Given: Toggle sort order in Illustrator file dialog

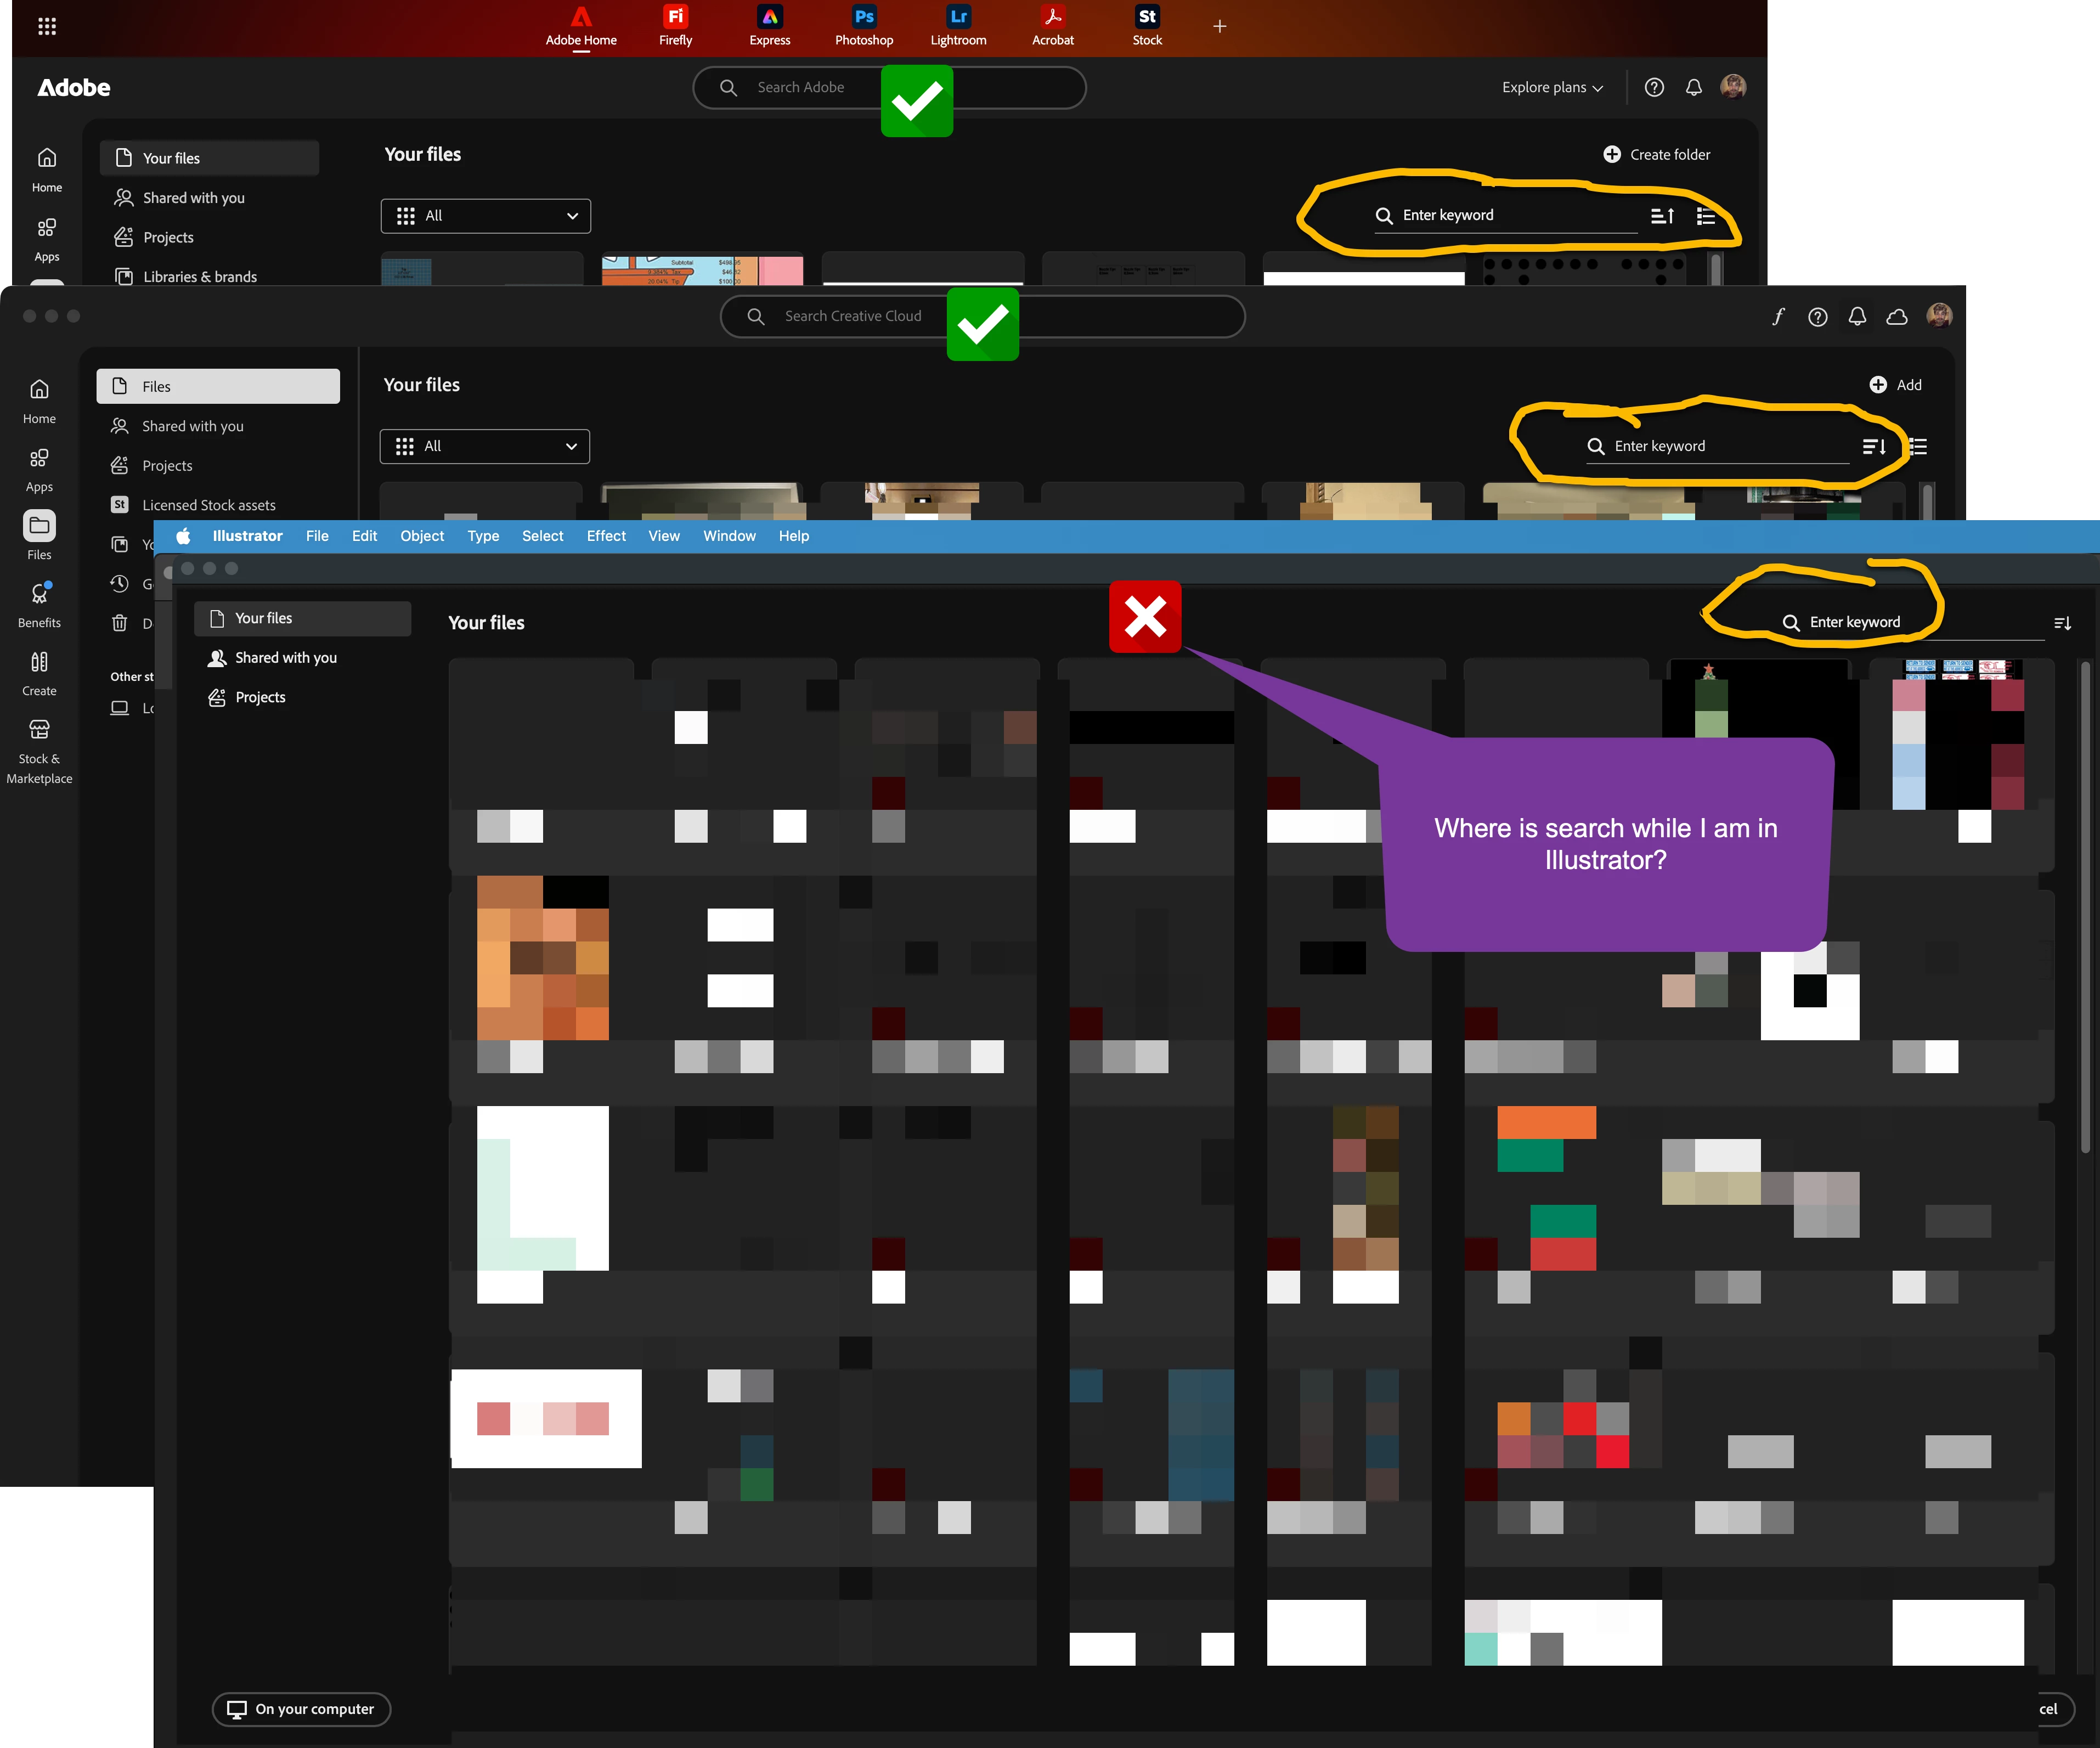Looking at the screenshot, I should pyautogui.click(x=2062, y=623).
